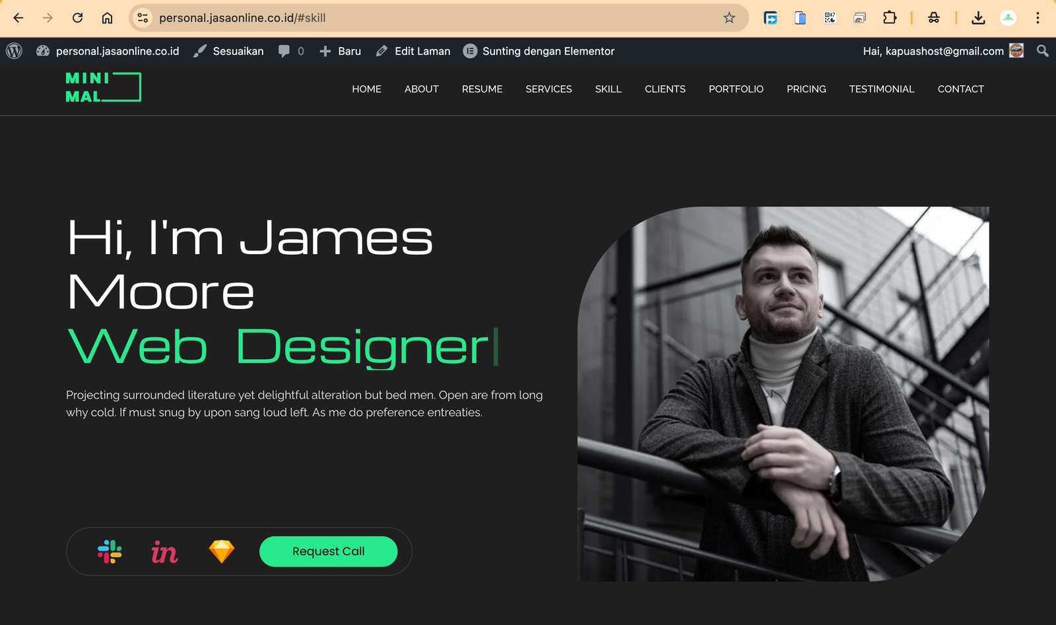1056x625 pixels.
Task: Open the Extensions puzzle-piece menu
Action: point(890,18)
